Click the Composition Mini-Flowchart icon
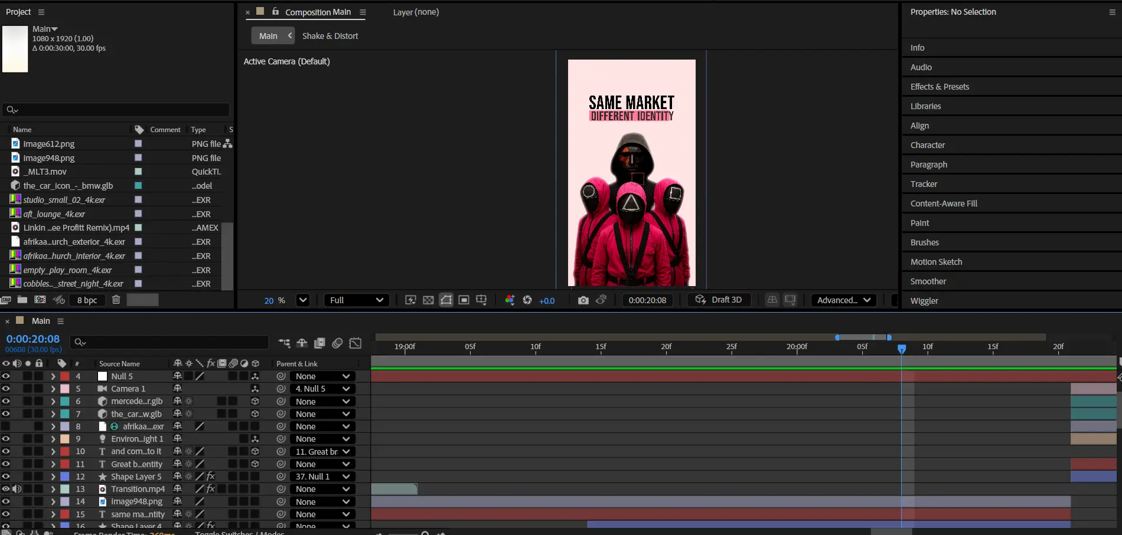The width and height of the screenshot is (1122, 535). click(x=284, y=343)
